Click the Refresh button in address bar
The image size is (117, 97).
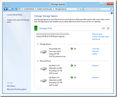click(x=80, y=9)
